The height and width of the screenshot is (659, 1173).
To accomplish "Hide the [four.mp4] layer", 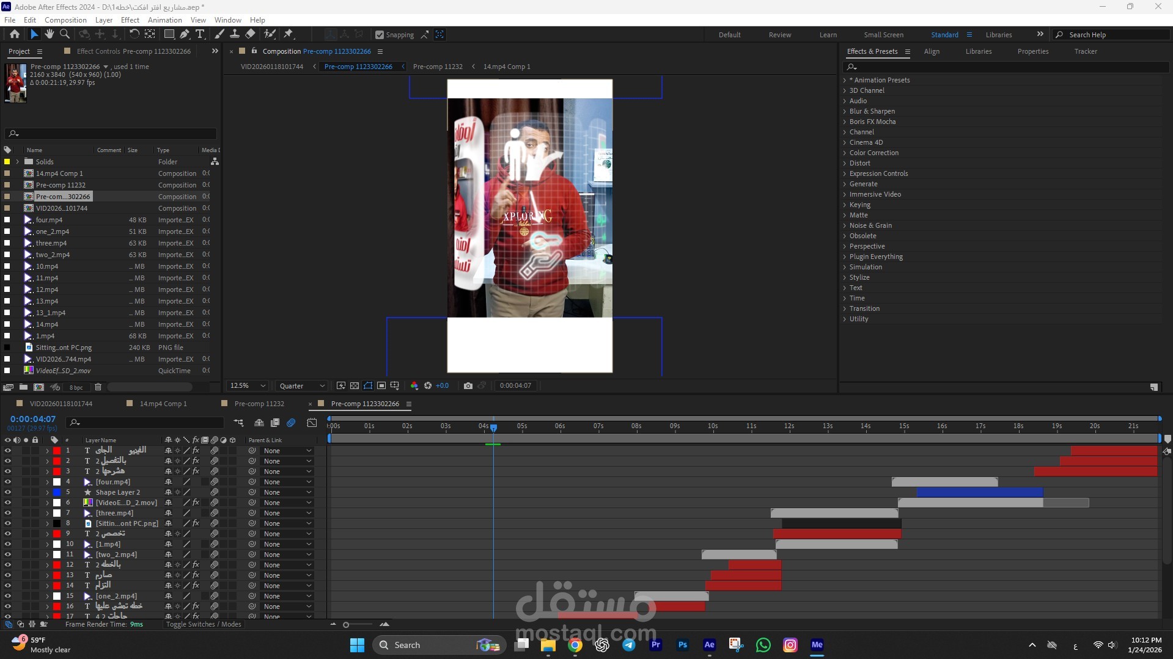I will tap(7, 482).
